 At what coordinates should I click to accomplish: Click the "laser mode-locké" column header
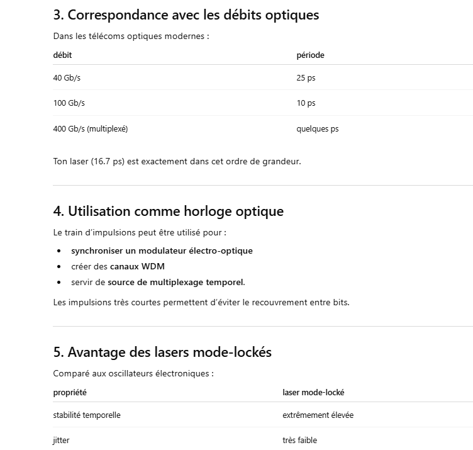click(x=313, y=393)
